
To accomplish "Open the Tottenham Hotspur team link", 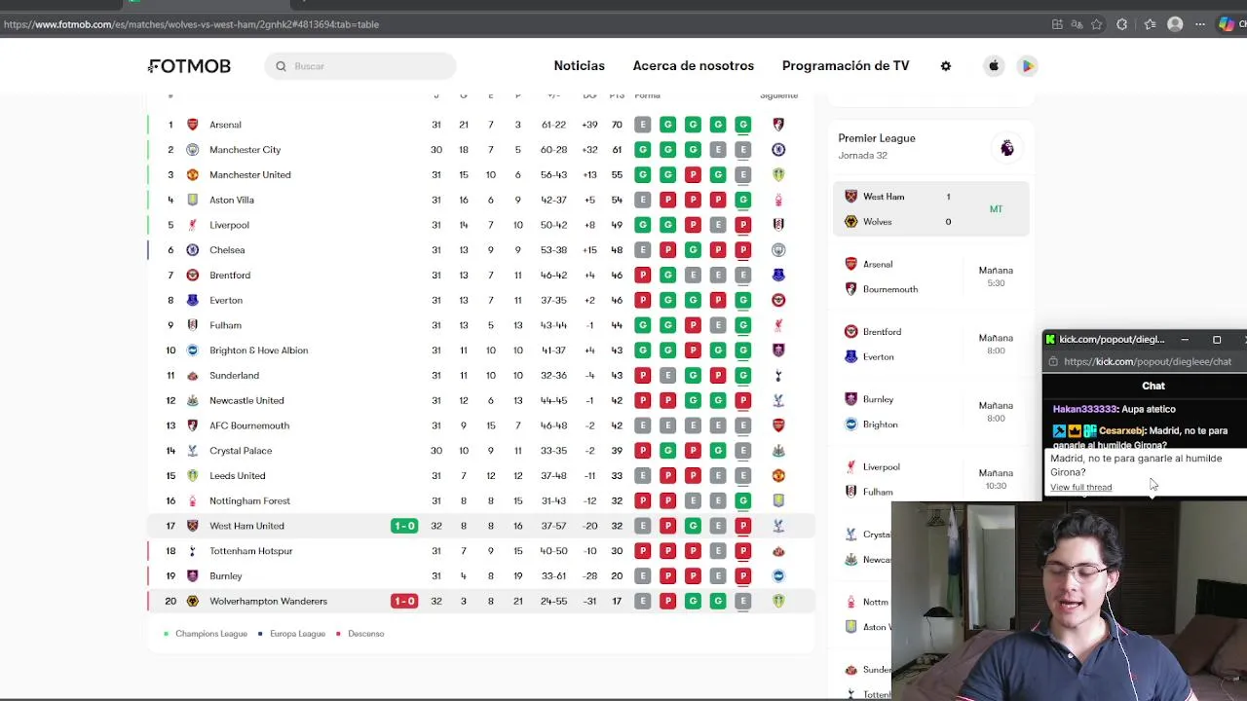I will coord(250,551).
